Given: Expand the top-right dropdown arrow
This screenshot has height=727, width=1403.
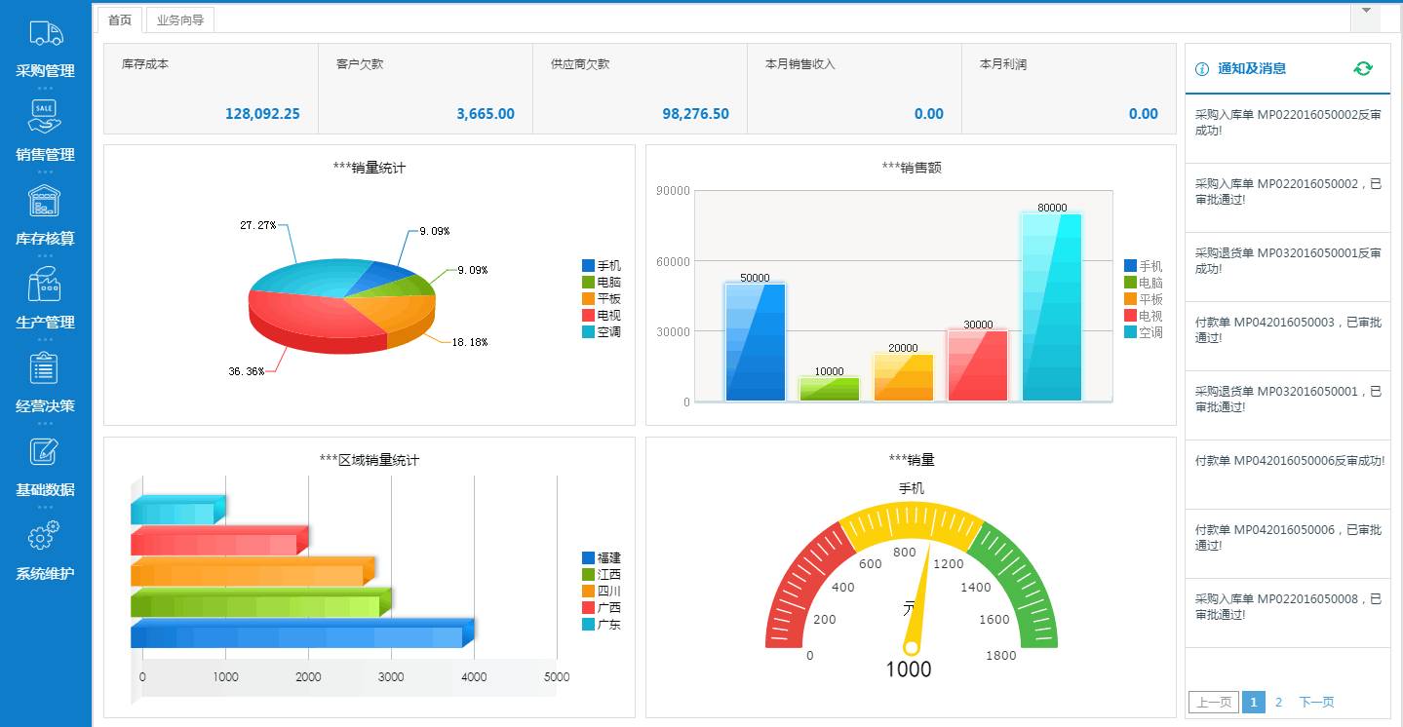Looking at the screenshot, I should [x=1366, y=11].
